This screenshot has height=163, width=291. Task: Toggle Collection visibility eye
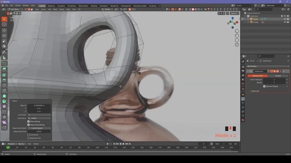pyautogui.click(x=285, y=16)
